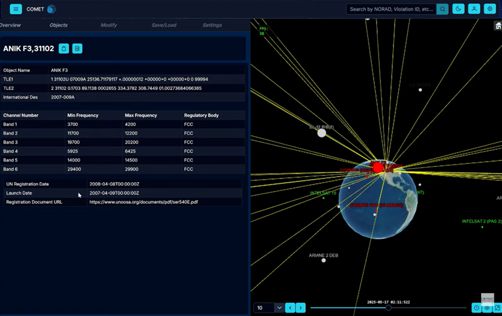
Task: Click the timeline slider handle
Action: click(388, 307)
